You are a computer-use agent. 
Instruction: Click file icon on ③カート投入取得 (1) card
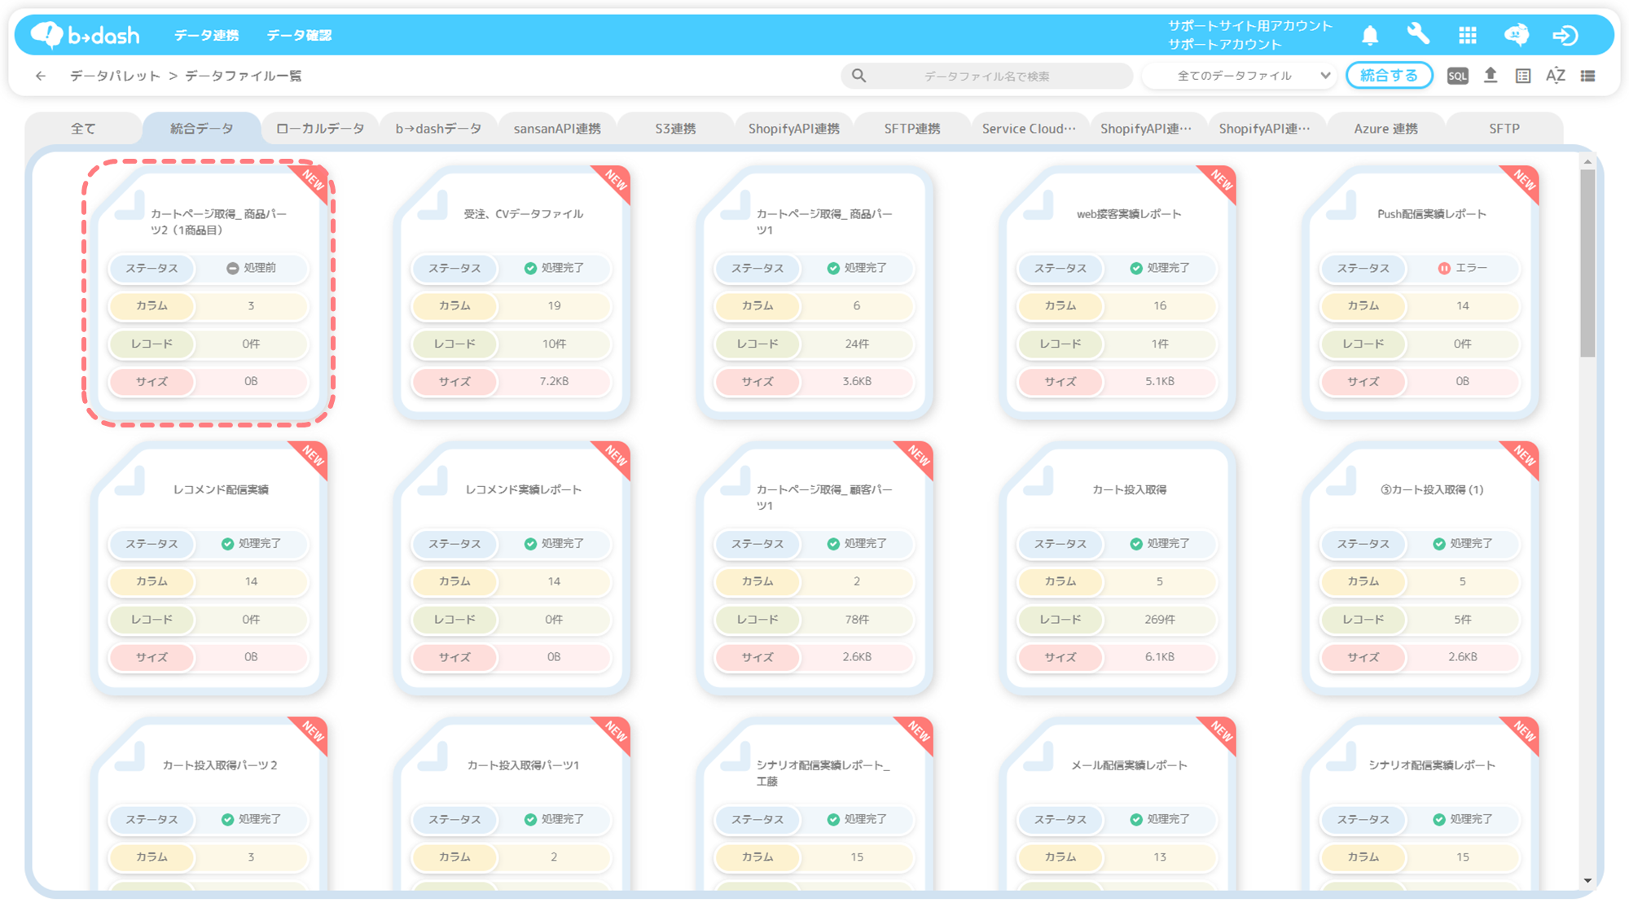coord(1341,480)
